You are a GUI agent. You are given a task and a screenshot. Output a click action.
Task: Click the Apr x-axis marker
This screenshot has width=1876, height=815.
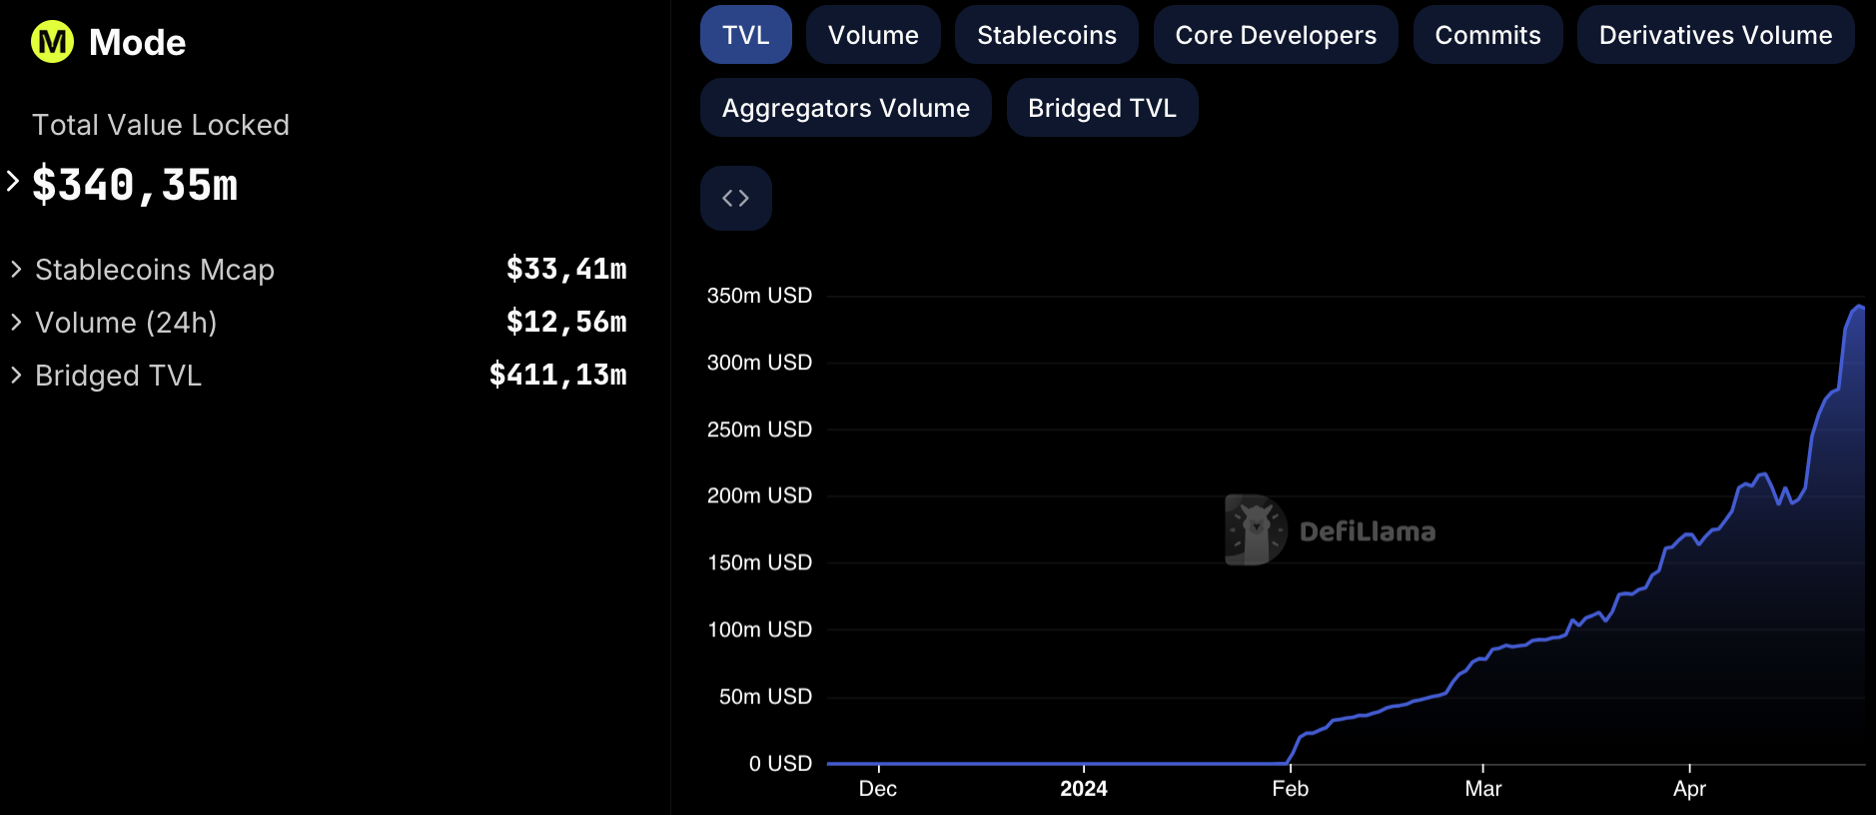click(1689, 789)
